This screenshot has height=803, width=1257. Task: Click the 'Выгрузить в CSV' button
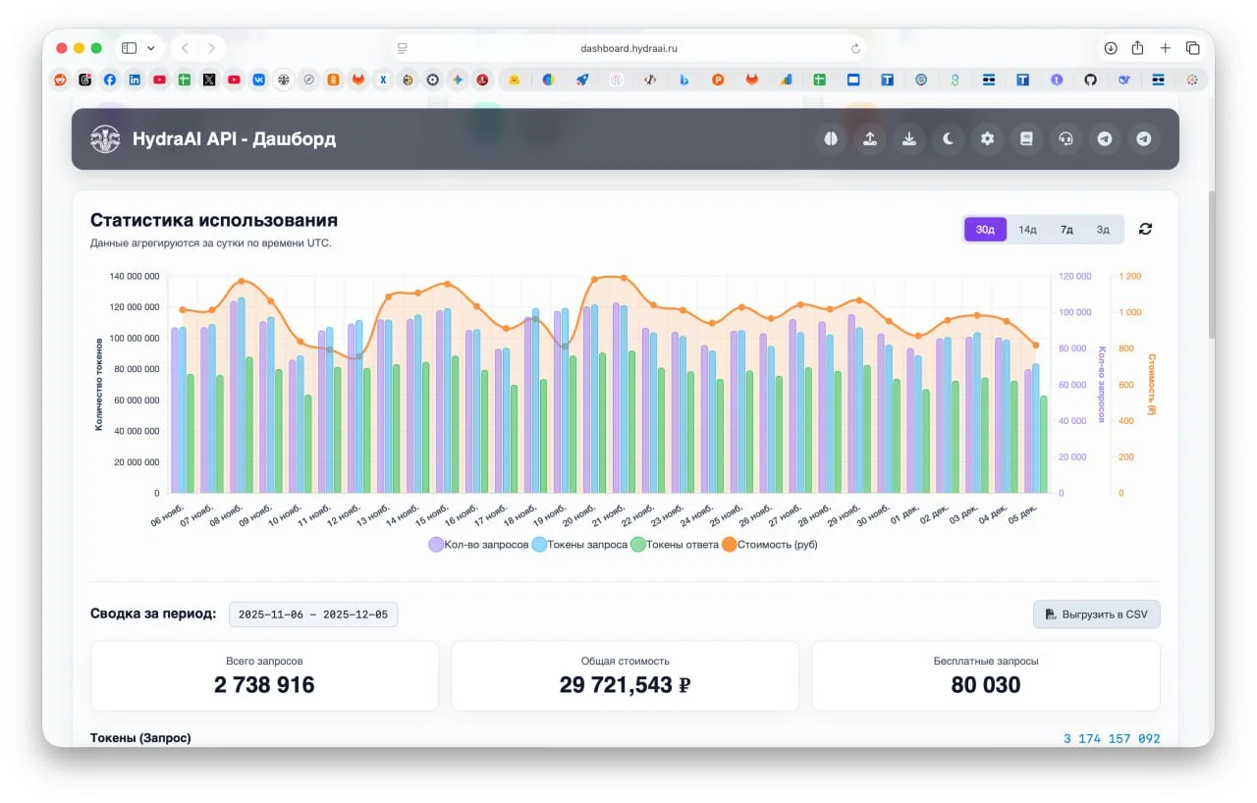coord(1096,615)
